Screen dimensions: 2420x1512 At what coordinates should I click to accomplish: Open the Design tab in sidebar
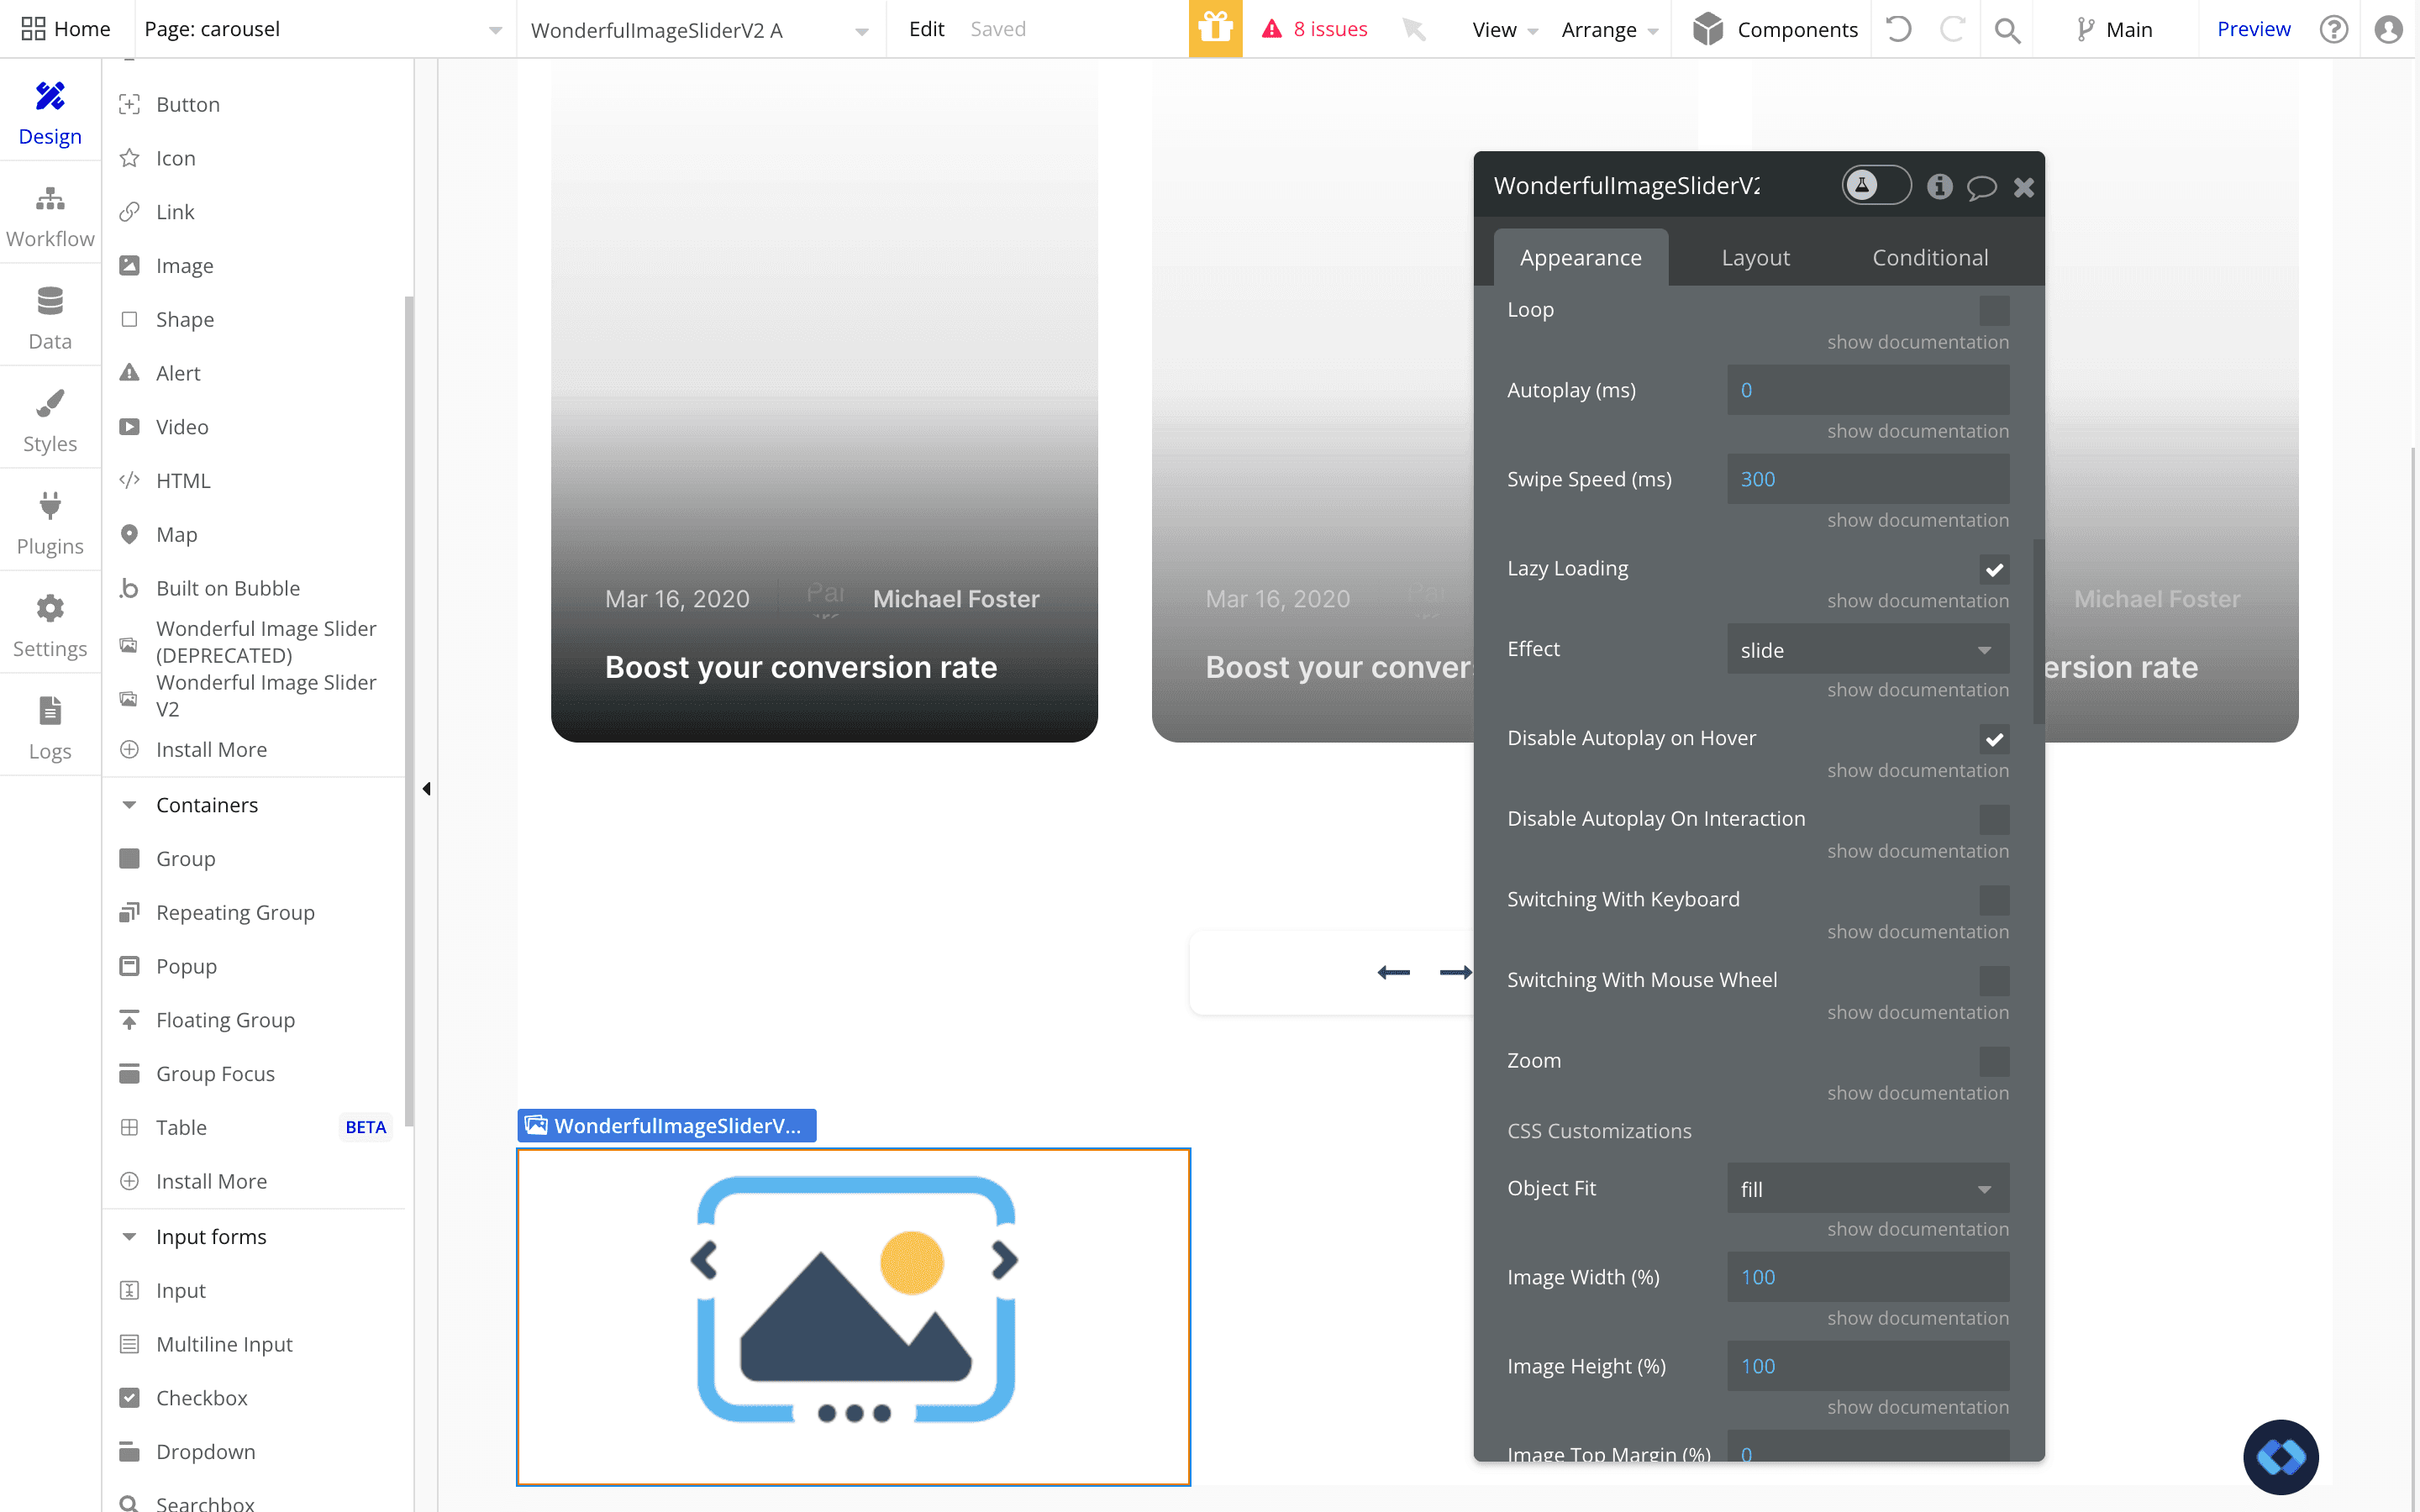[x=50, y=111]
